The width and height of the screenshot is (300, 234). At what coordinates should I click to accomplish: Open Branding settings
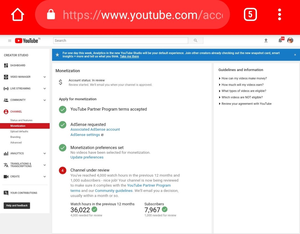click(x=15, y=137)
